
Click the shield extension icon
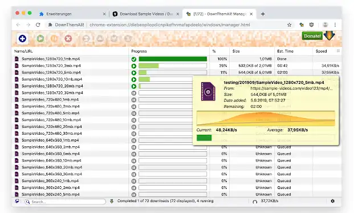coord(312,25)
